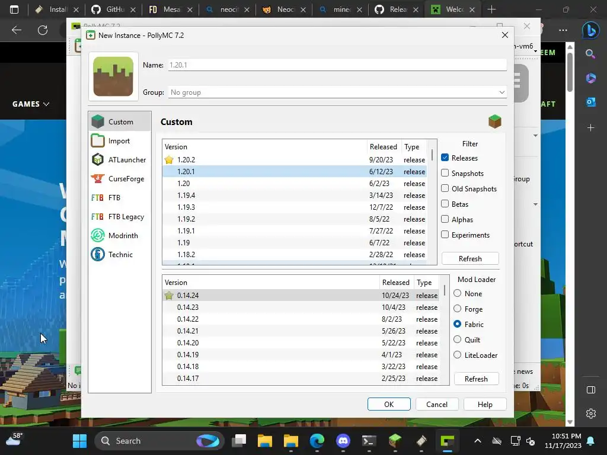Open Discord from the taskbar
The height and width of the screenshot is (455, 607).
[343, 441]
